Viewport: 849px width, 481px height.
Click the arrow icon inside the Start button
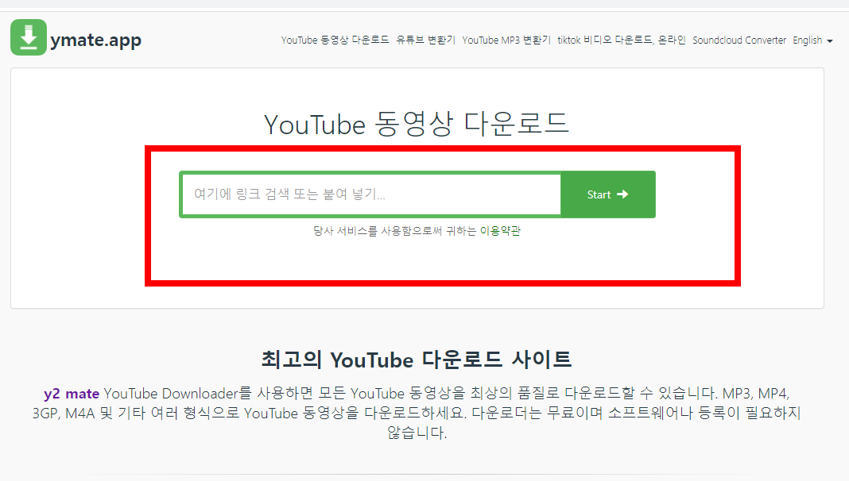[x=622, y=194]
